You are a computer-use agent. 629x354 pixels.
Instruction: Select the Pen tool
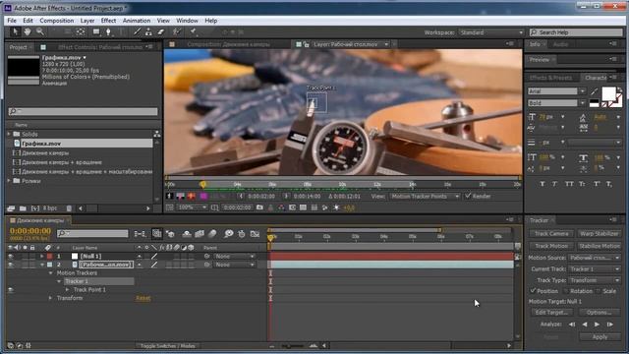click(x=108, y=31)
